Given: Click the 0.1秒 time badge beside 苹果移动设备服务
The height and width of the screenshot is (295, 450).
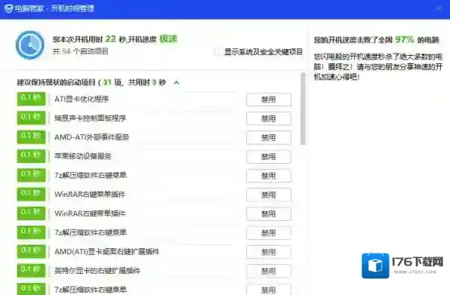Looking at the screenshot, I should 31,156.
